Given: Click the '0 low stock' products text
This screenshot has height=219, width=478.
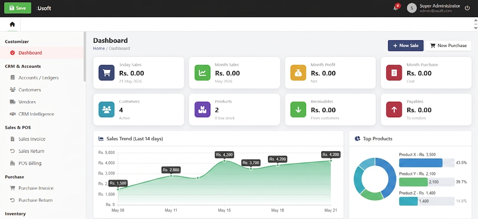Looking at the screenshot, I should pyautogui.click(x=225, y=118).
